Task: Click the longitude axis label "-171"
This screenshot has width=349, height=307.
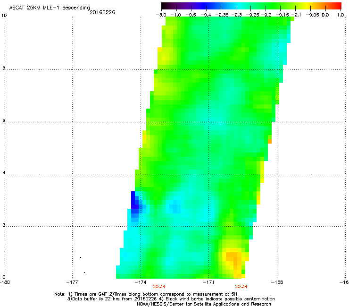Action: 208,282
